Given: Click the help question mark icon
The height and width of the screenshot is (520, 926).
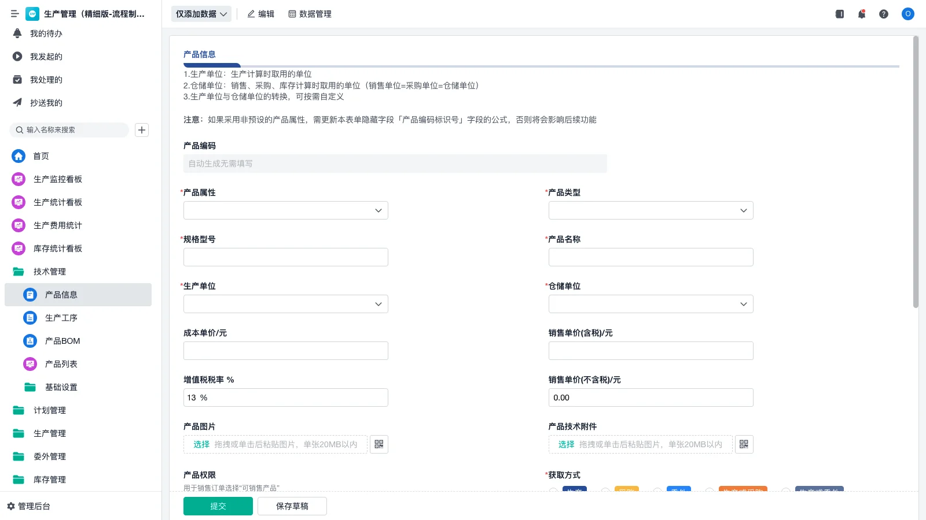Looking at the screenshot, I should 884,14.
